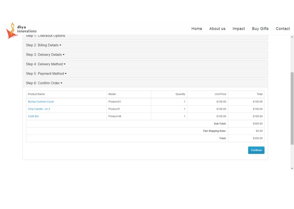Open the Home menu item
294x209 pixels.
(197, 29)
